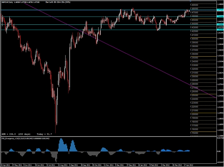The height and width of the screenshot is (167, 224).
Task: Click the 18 Jan 2012 date label
Action: coord(143,165)
